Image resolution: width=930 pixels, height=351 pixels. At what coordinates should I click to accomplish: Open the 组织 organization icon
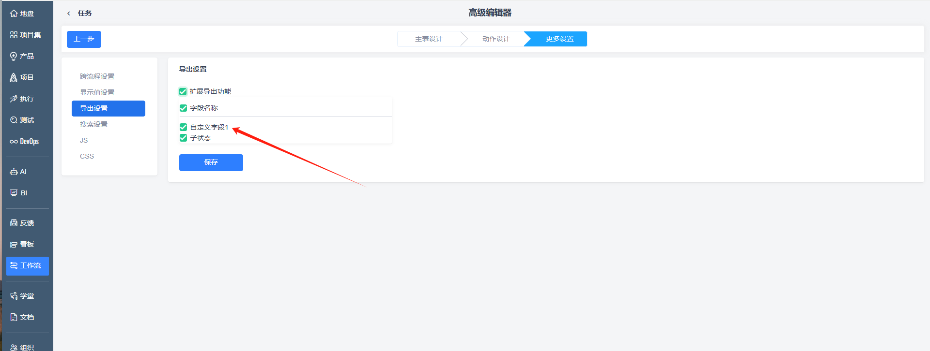coord(14,347)
